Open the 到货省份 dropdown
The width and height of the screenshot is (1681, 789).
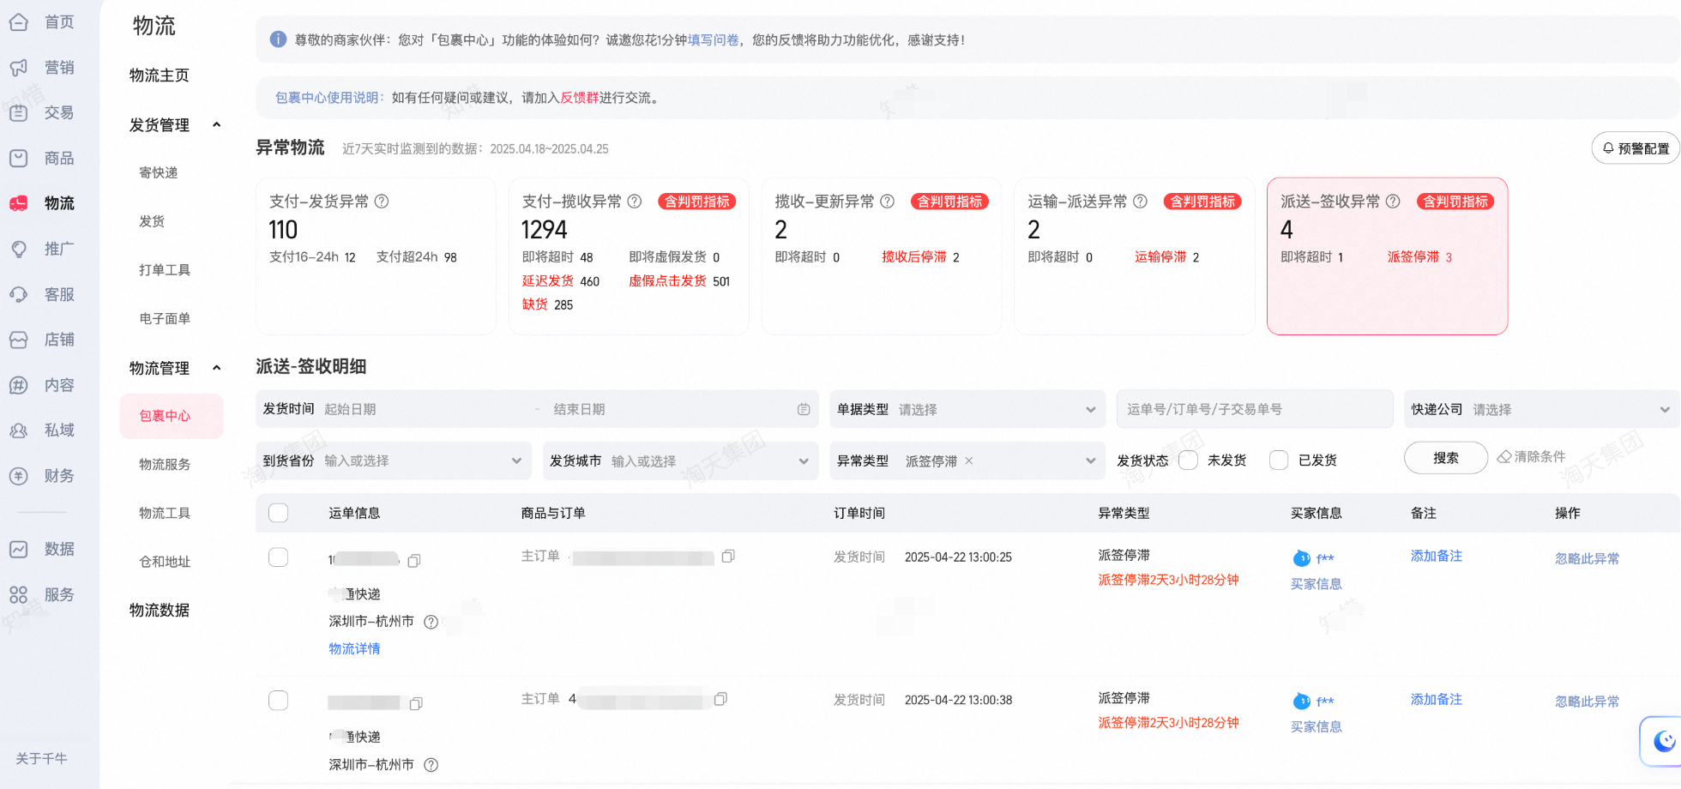pyautogui.click(x=394, y=461)
